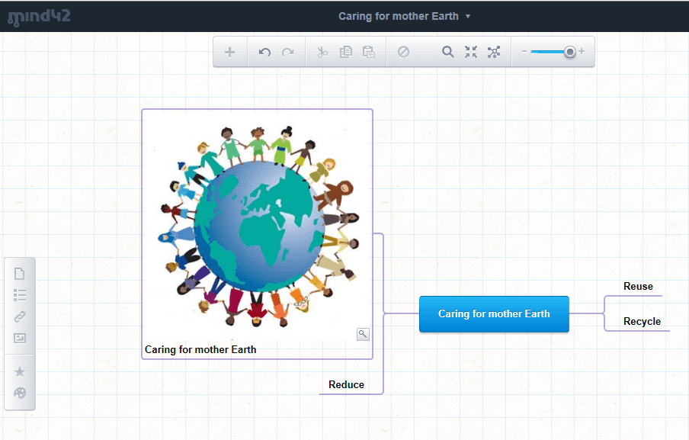The height and width of the screenshot is (440, 689).
Task: Select the Recycle branch node
Action: click(x=642, y=321)
